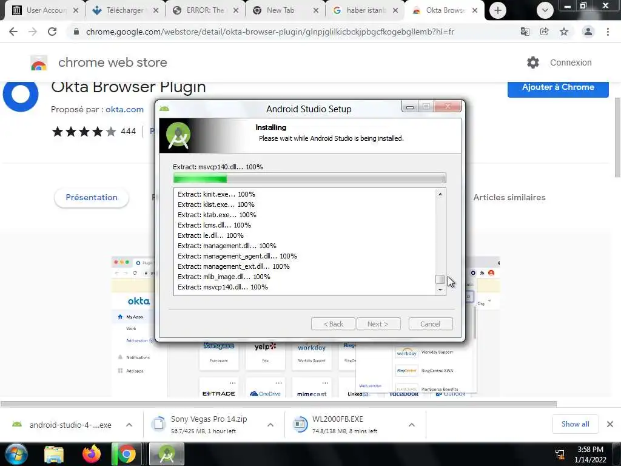The height and width of the screenshot is (466, 621).
Task: Click Show all downloads
Action: 575,424
